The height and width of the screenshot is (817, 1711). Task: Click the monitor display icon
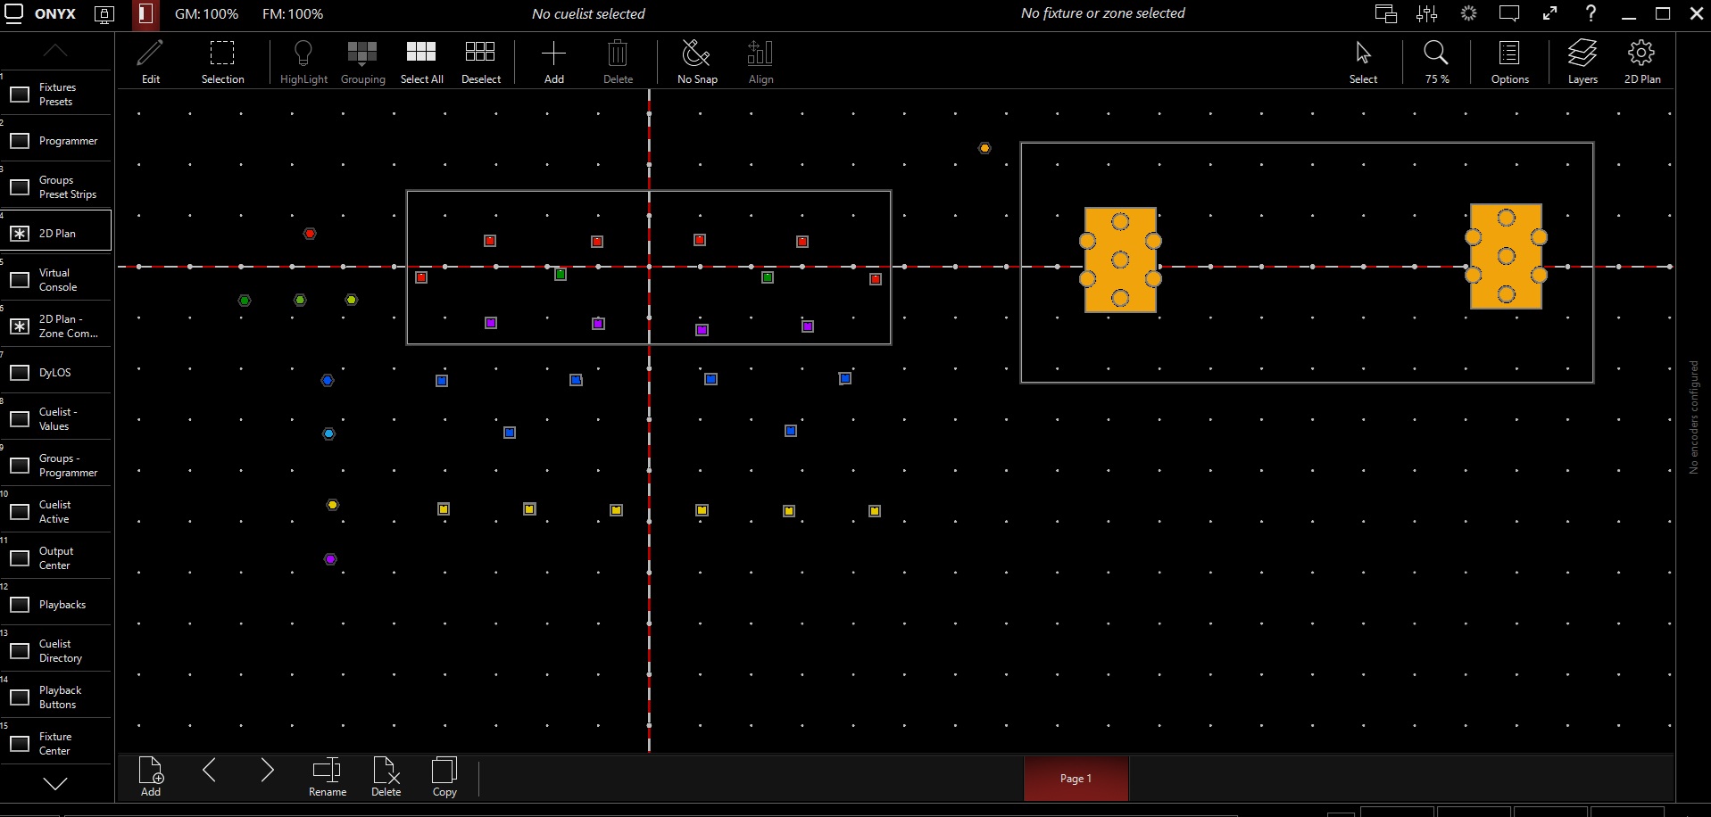(1509, 13)
